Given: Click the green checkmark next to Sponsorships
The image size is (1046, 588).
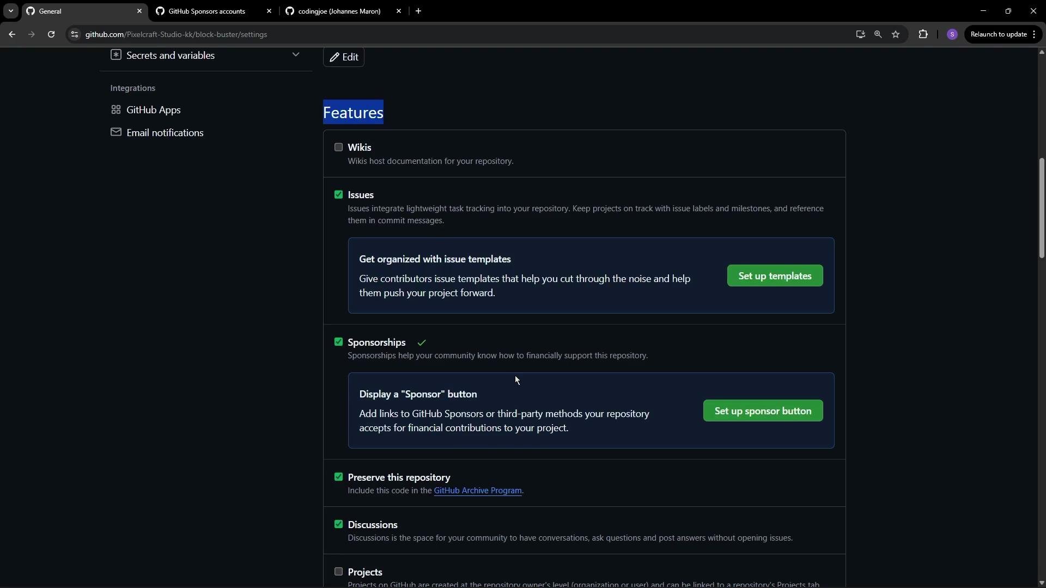Looking at the screenshot, I should point(422,342).
